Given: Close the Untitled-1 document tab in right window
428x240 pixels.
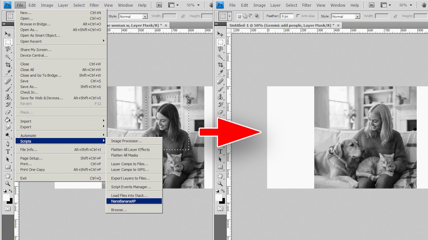Looking at the screenshot, I should click(338, 25).
